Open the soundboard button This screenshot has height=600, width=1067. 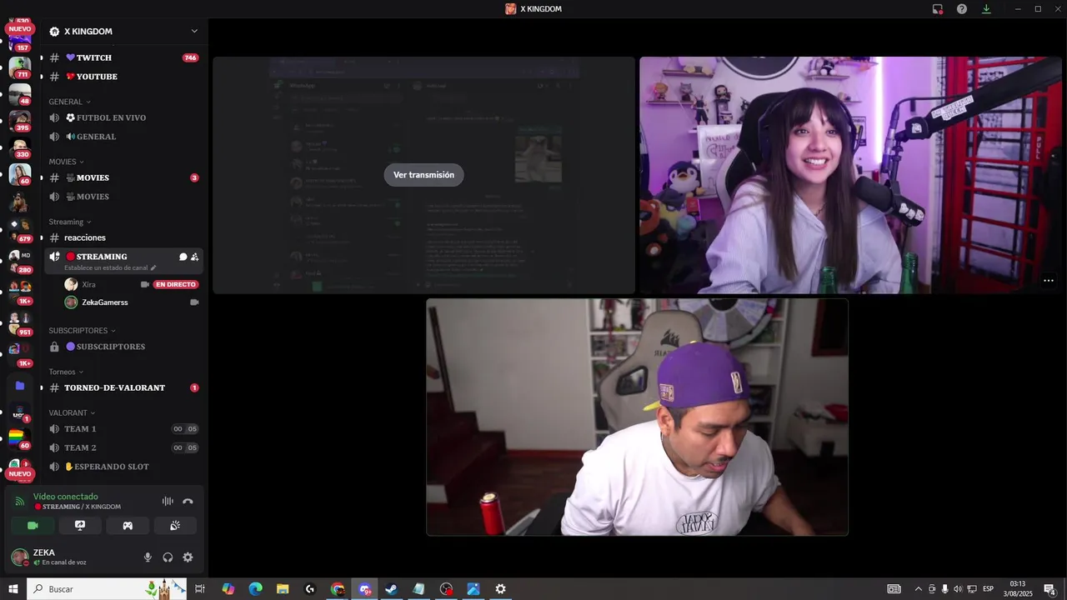point(175,526)
